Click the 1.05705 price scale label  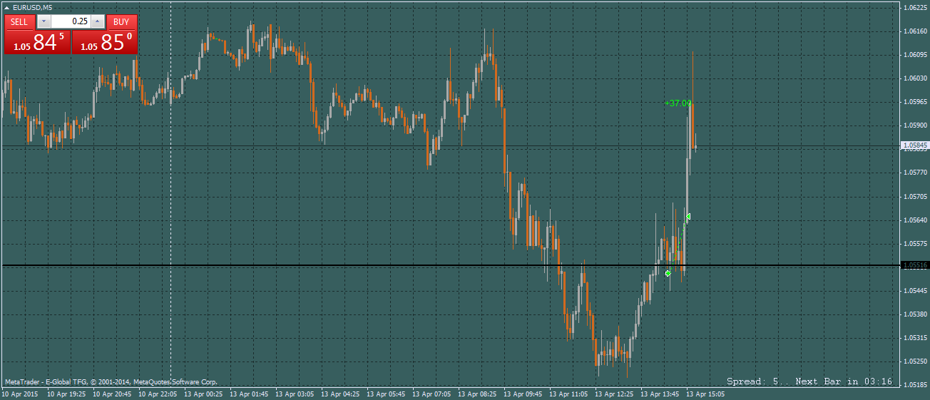pos(914,196)
